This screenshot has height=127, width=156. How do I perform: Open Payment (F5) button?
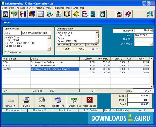pyautogui.click(x=74, y=101)
